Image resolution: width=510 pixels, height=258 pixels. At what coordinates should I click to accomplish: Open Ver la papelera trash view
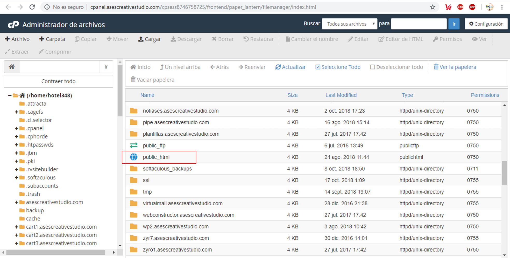455,67
